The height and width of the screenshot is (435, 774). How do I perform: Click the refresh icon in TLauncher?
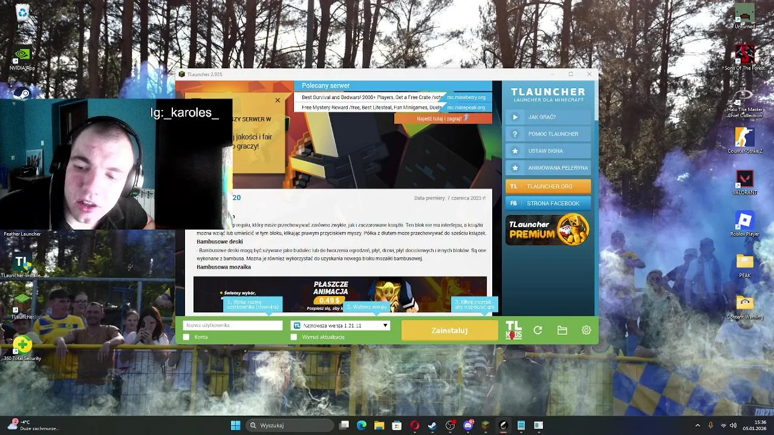[x=538, y=330]
